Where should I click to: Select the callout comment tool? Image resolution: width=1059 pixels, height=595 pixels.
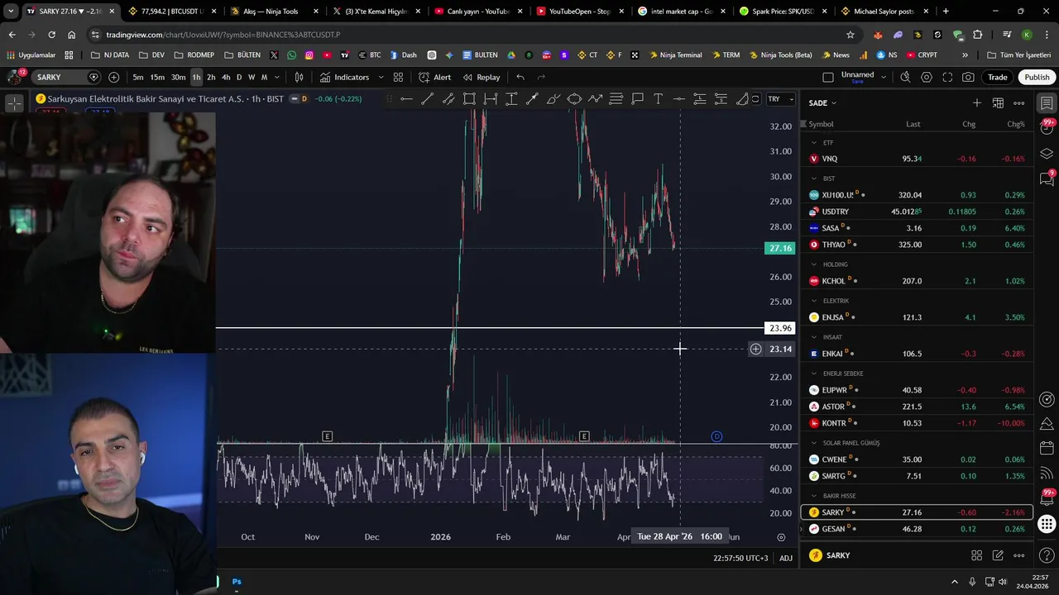637,99
